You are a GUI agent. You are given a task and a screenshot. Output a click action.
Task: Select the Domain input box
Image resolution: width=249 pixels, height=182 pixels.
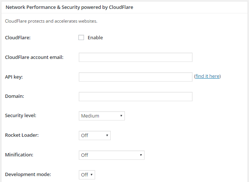(136, 96)
